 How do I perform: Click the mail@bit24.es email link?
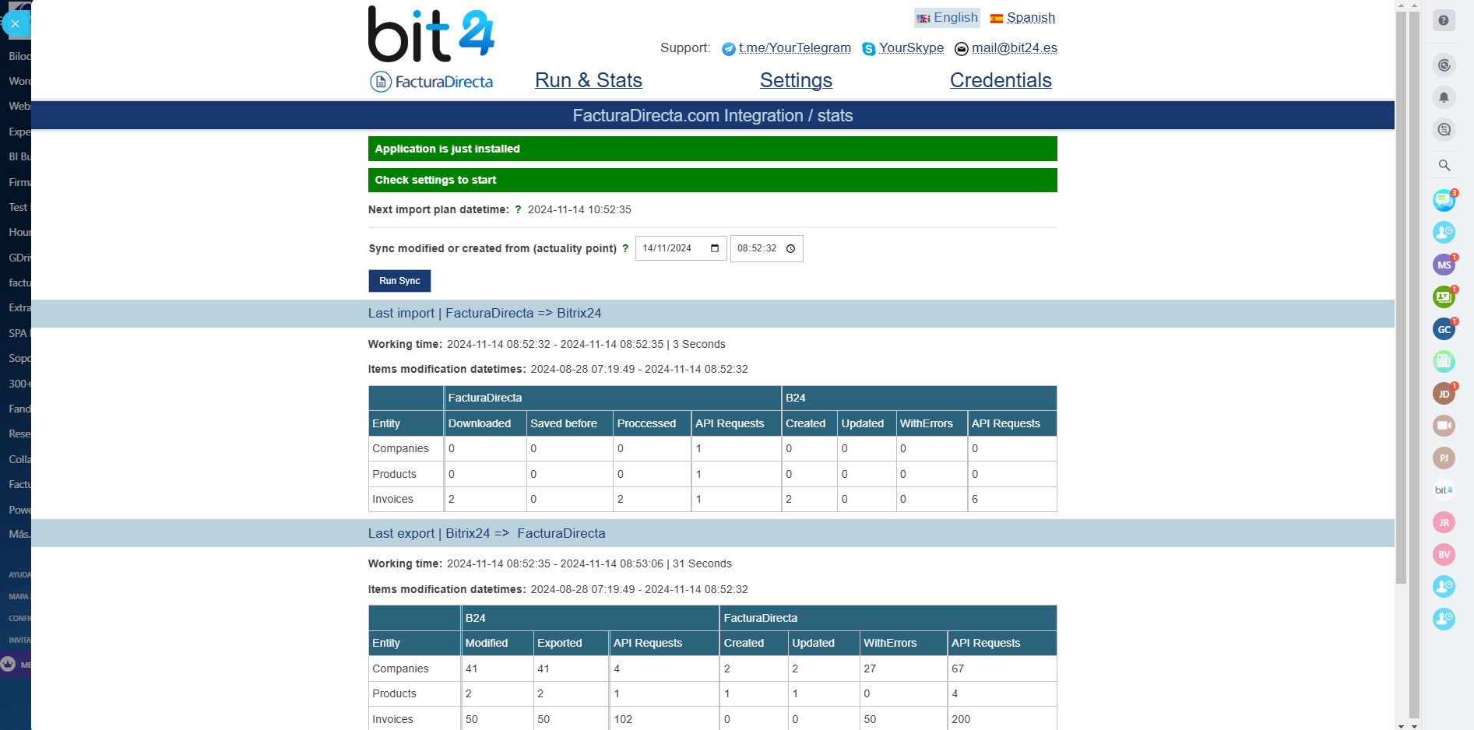[1014, 48]
